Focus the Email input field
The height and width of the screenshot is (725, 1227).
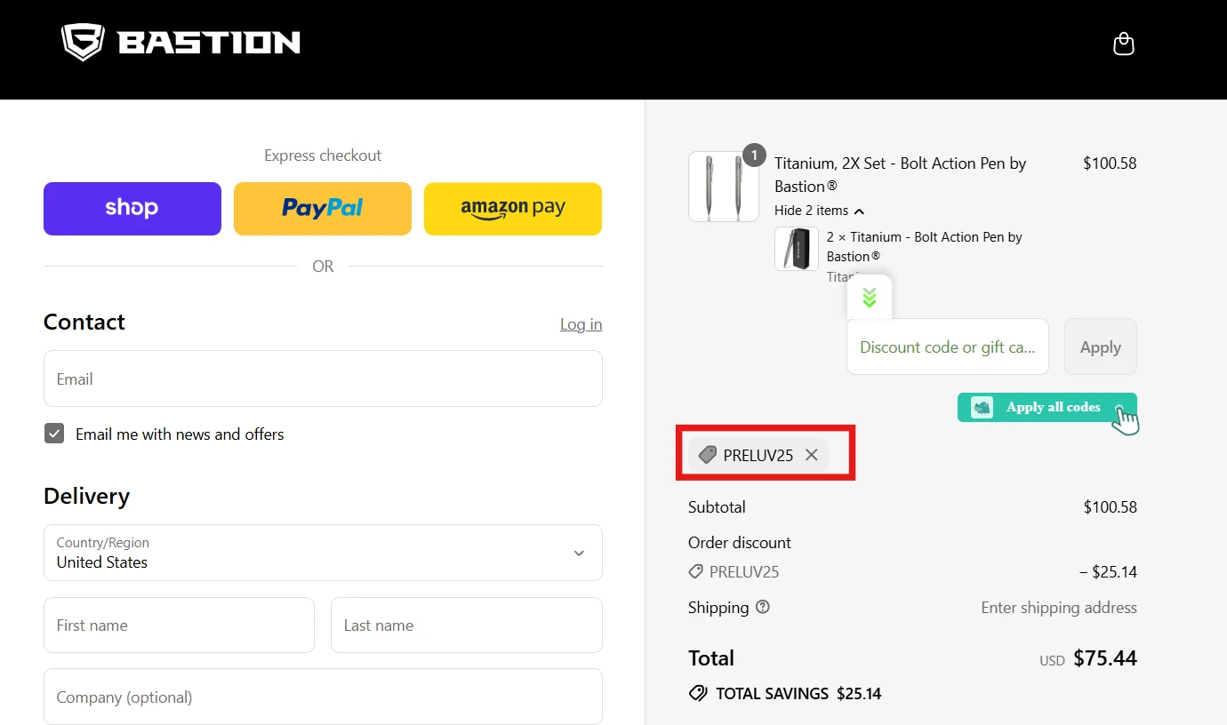click(x=323, y=378)
